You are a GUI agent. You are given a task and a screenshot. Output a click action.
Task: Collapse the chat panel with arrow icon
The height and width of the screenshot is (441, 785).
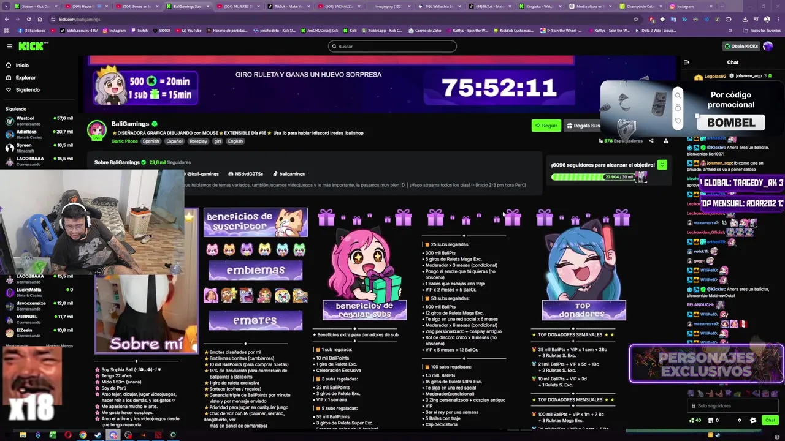(686, 62)
